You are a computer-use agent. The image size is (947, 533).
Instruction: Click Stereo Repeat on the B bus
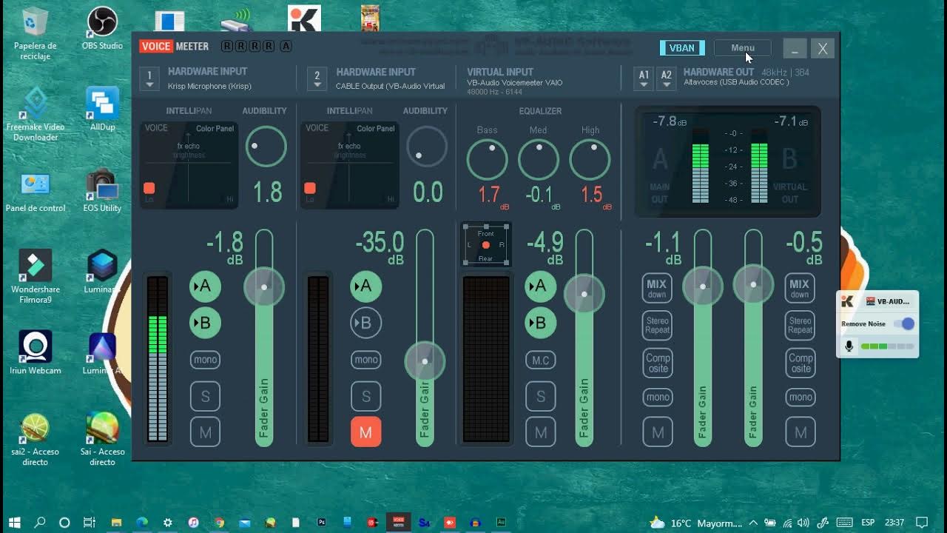pos(800,326)
